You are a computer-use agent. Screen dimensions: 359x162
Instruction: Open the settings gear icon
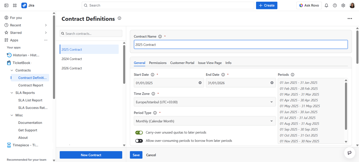(343, 5)
